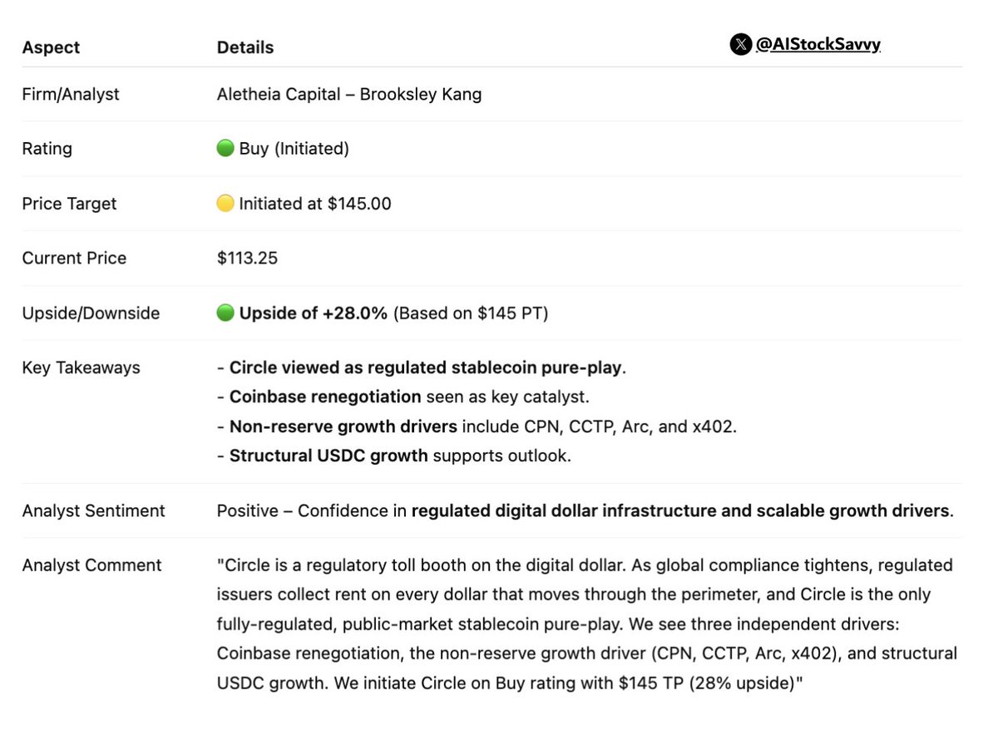Select the Details column header
Screen dimensions: 998x729
[x=245, y=47]
